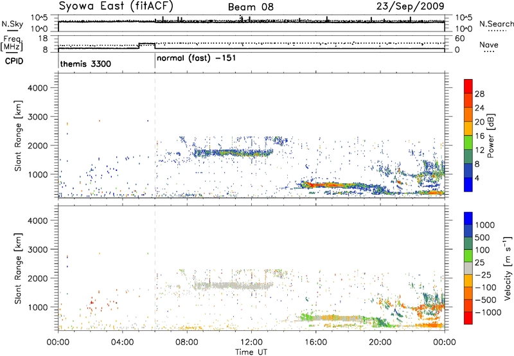Click the dashed 06:00 mode-change line in power panel
The height and width of the screenshot is (356, 514).
(155, 136)
